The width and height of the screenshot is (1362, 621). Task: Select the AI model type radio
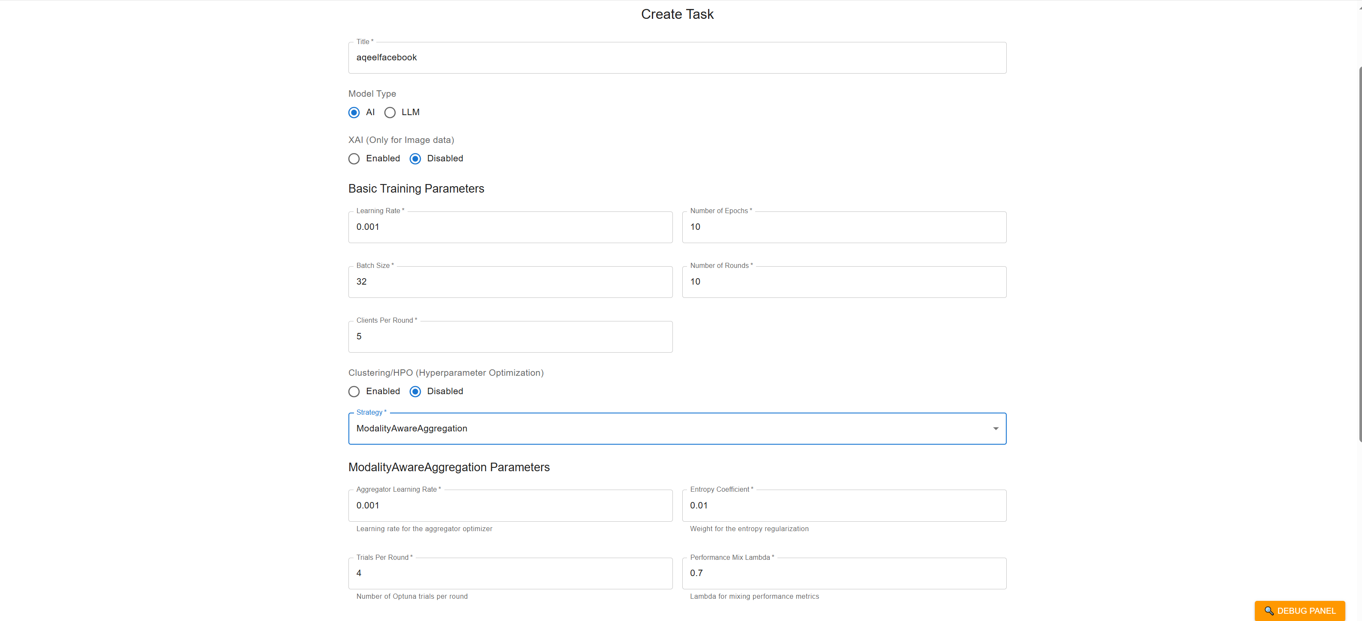(354, 113)
